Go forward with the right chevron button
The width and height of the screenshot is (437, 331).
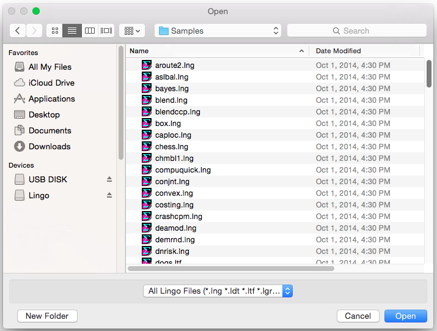coord(34,31)
